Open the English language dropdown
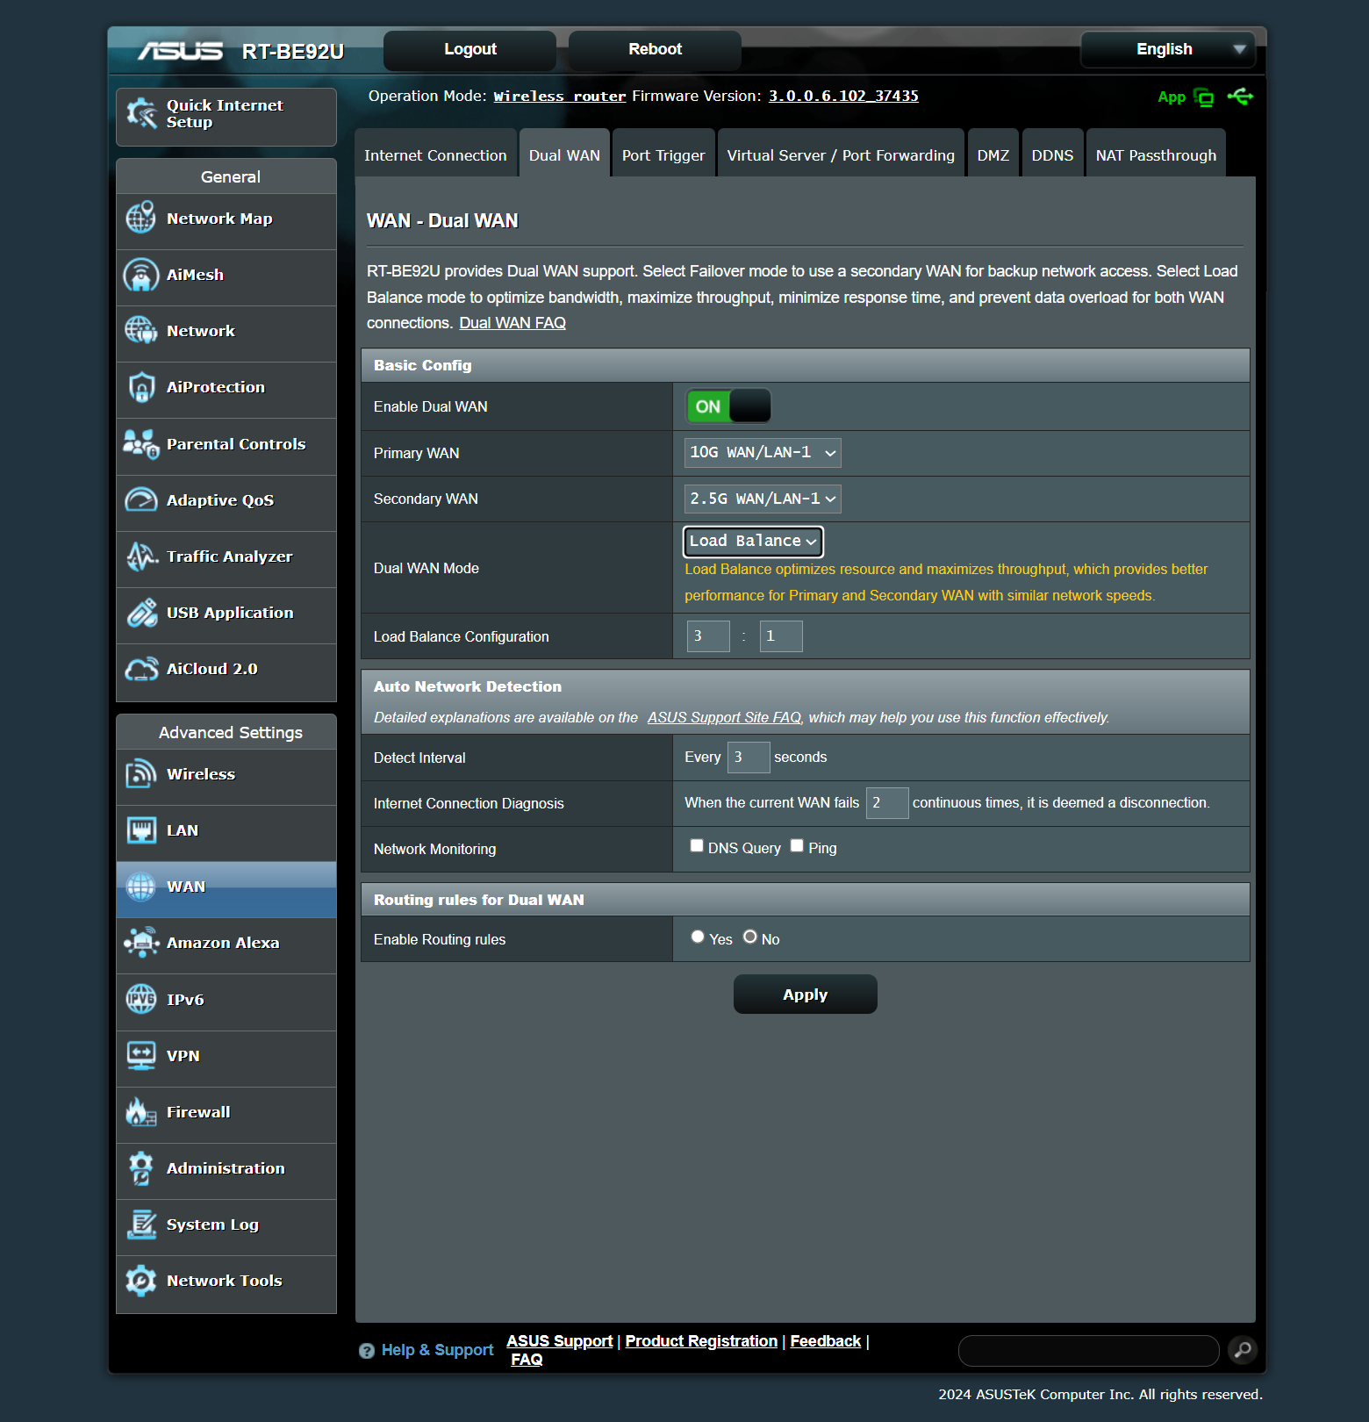The height and width of the screenshot is (1422, 1369). [x=1168, y=49]
